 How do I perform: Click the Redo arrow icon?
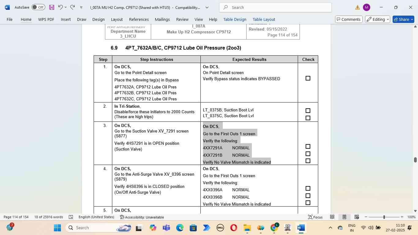point(73,7)
